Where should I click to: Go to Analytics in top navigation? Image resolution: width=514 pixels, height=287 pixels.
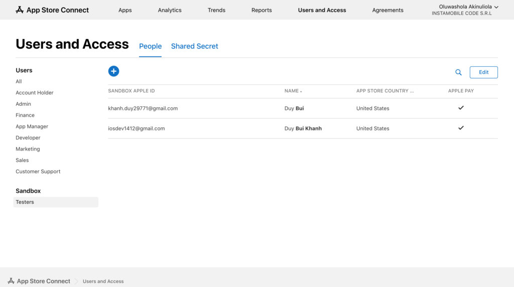point(170,10)
